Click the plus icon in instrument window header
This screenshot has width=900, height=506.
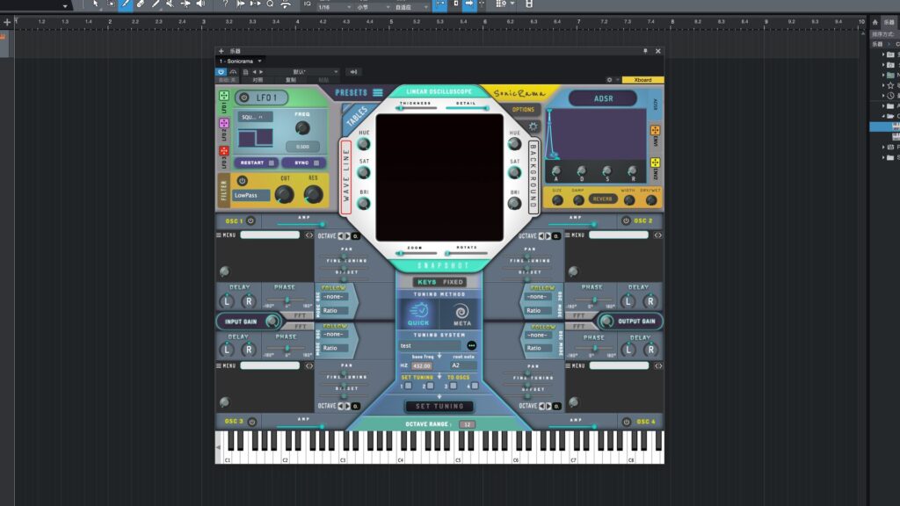pyautogui.click(x=221, y=51)
